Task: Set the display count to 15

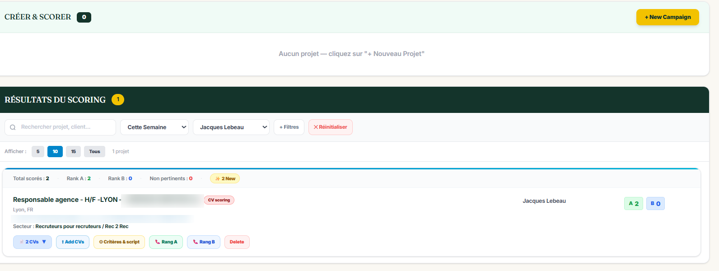Action: [x=73, y=152]
